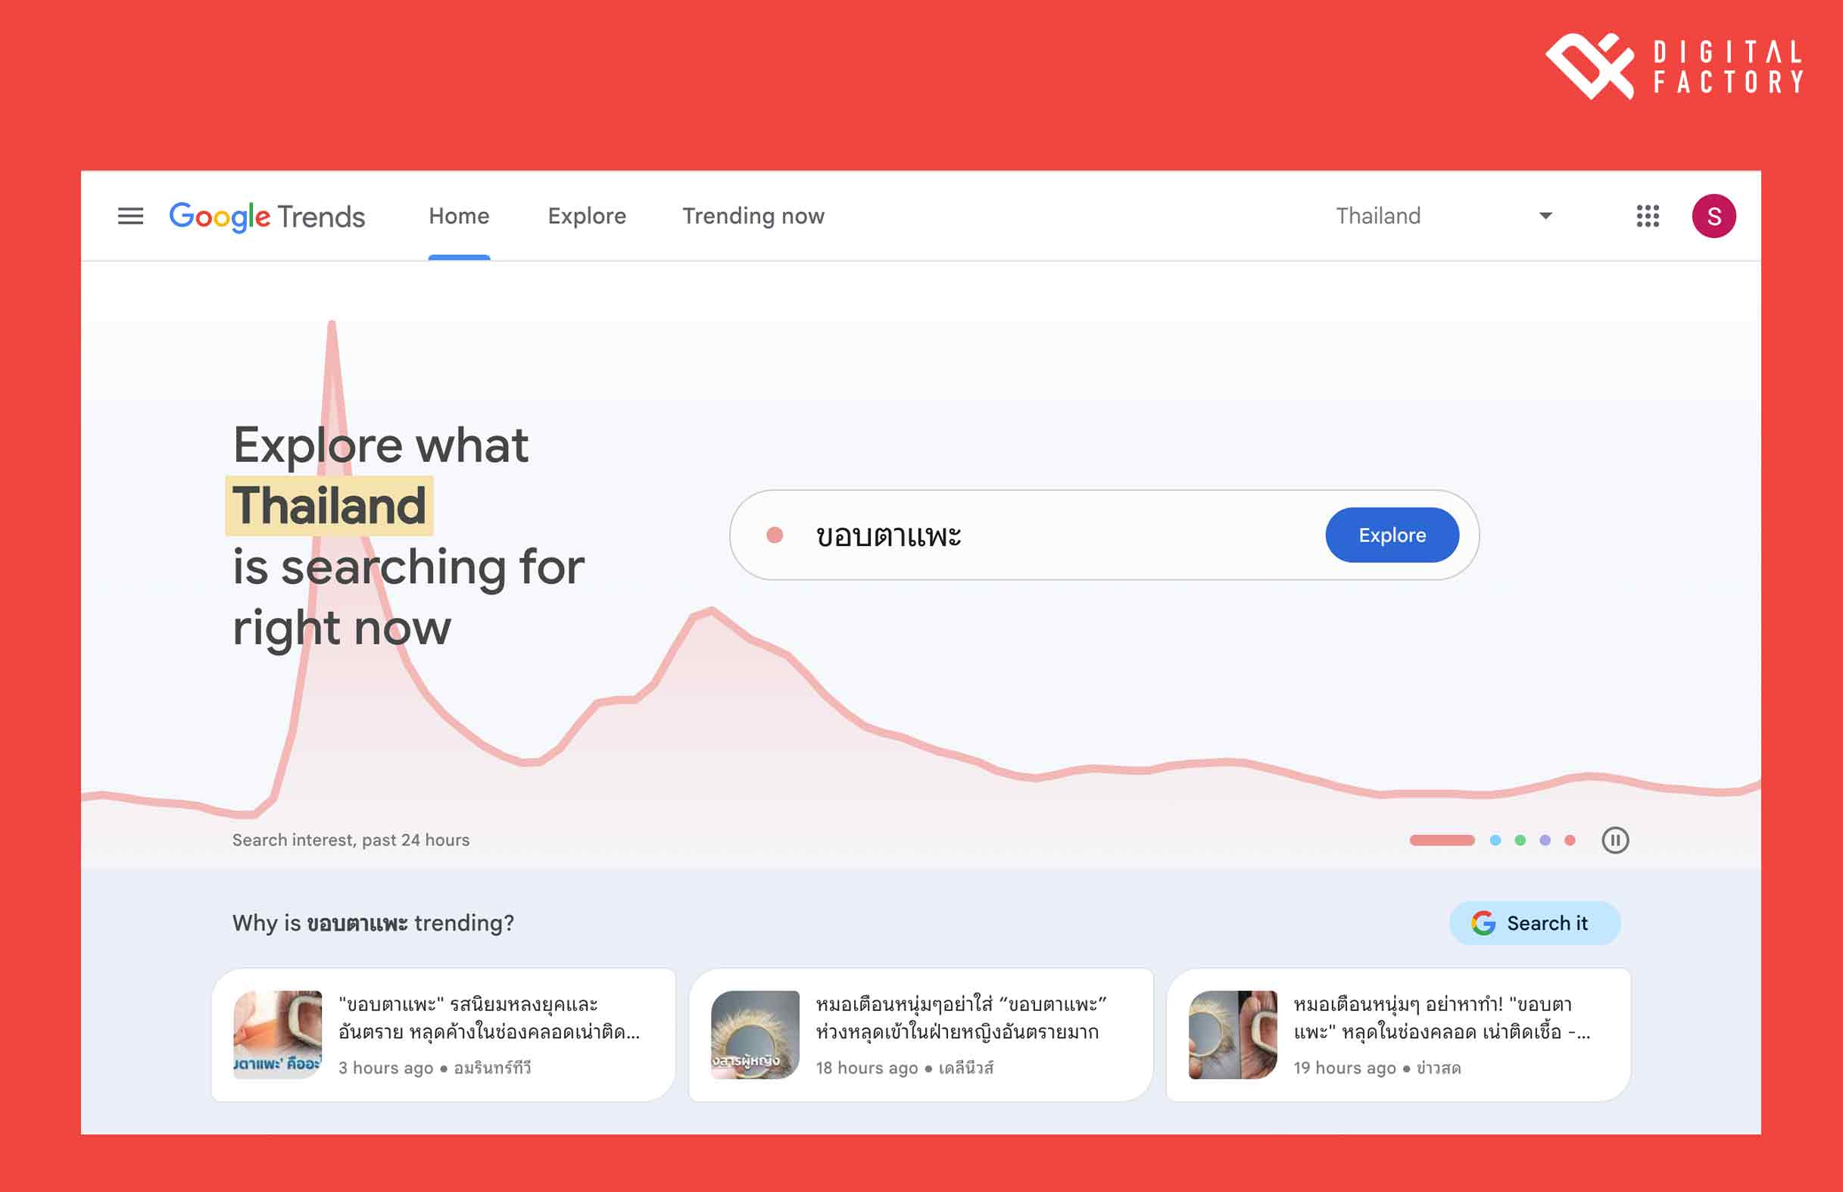Open the Thailand dropdown chevron arrow
Viewport: 1843px width, 1192px height.
pos(1543,217)
